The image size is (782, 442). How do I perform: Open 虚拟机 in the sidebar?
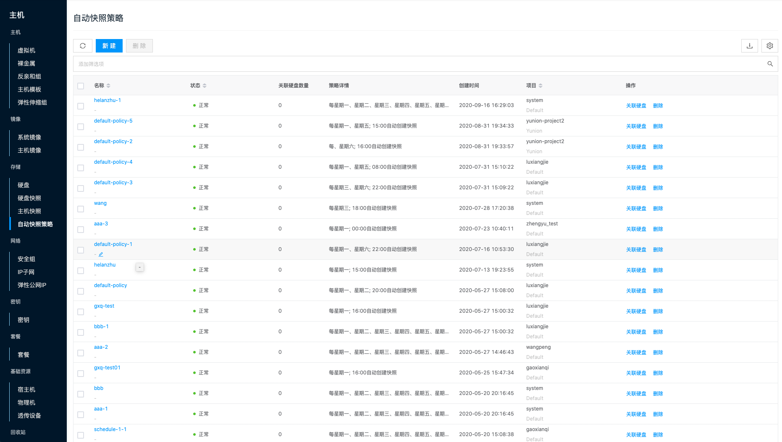26,50
